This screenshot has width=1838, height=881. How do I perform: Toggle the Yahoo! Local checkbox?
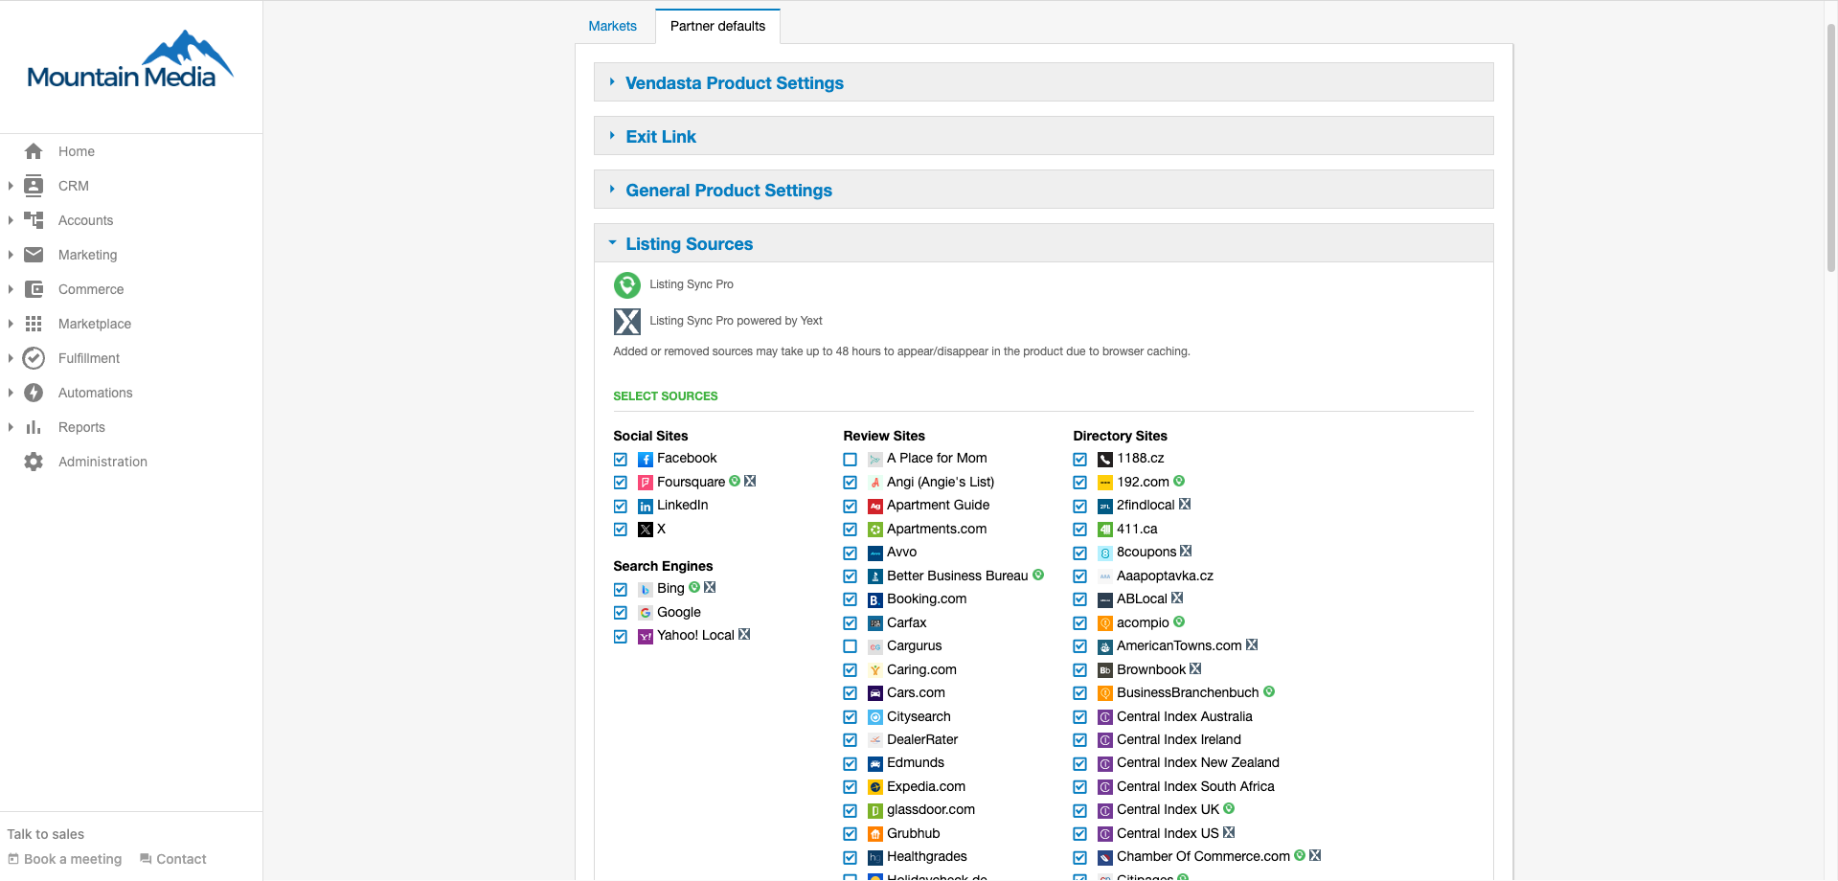621,637
